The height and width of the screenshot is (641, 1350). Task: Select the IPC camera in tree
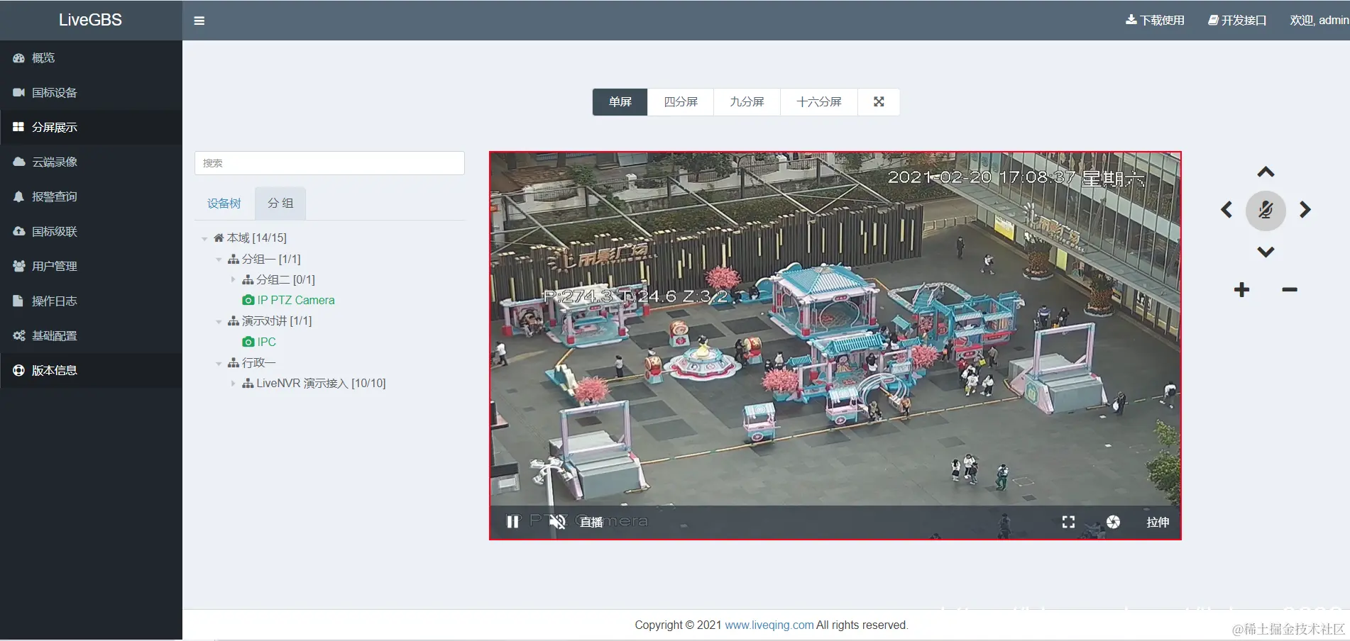[267, 342]
